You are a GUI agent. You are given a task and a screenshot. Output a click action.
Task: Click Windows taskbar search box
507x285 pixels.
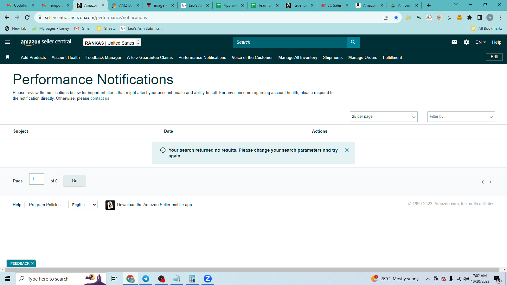point(61,279)
